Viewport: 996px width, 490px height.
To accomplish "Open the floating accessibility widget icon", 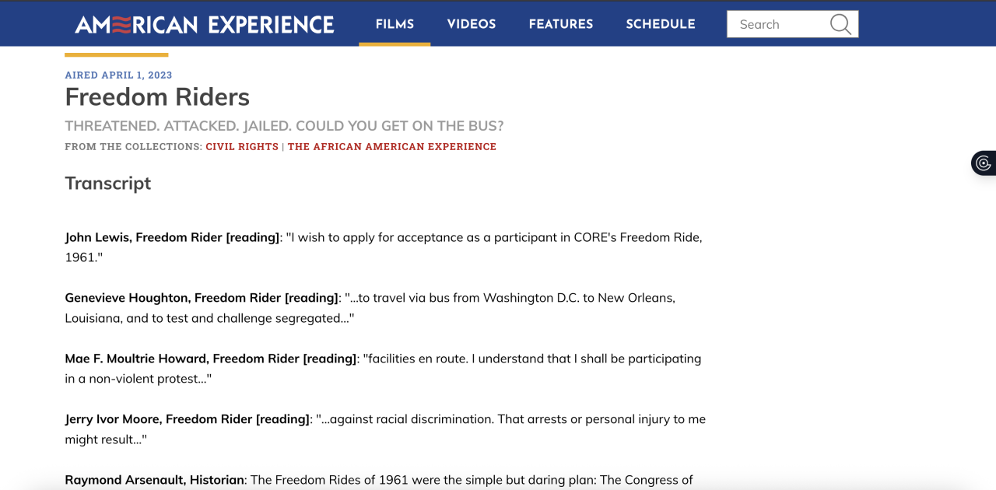I will pyautogui.click(x=984, y=163).
